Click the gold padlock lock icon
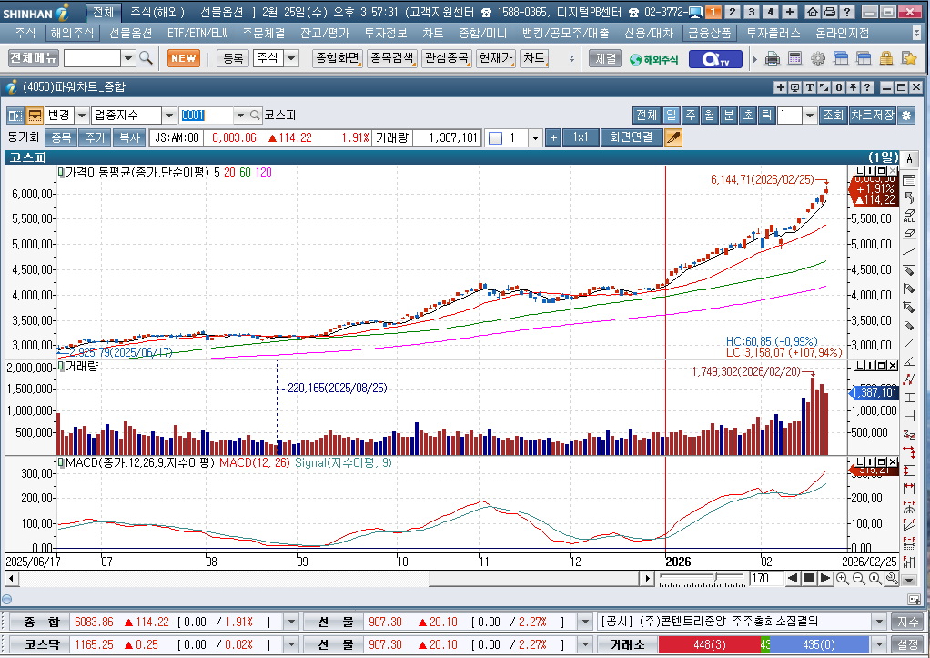Screen dimensions: 930x658 pos(886,58)
